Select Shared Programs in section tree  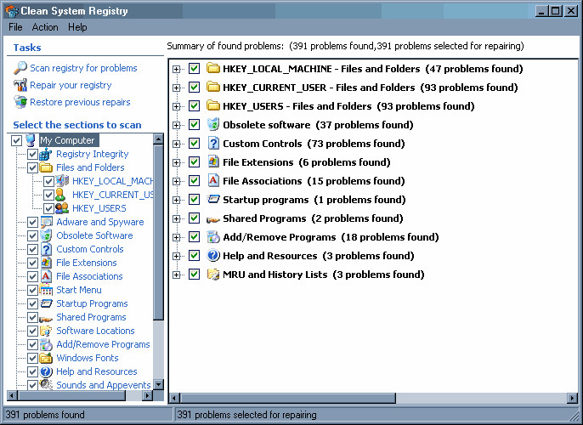(x=91, y=317)
